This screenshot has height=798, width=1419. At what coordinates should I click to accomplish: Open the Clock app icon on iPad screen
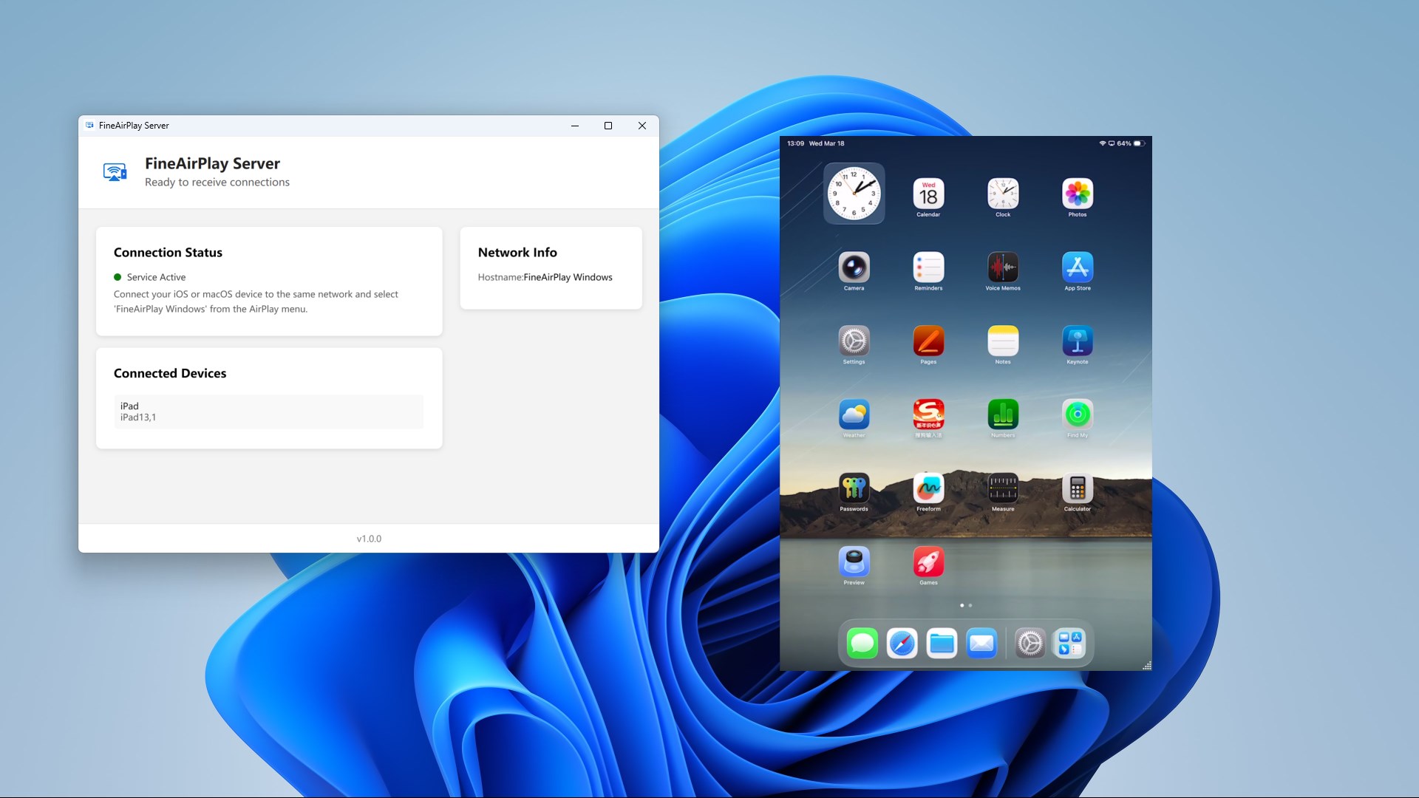(1003, 194)
